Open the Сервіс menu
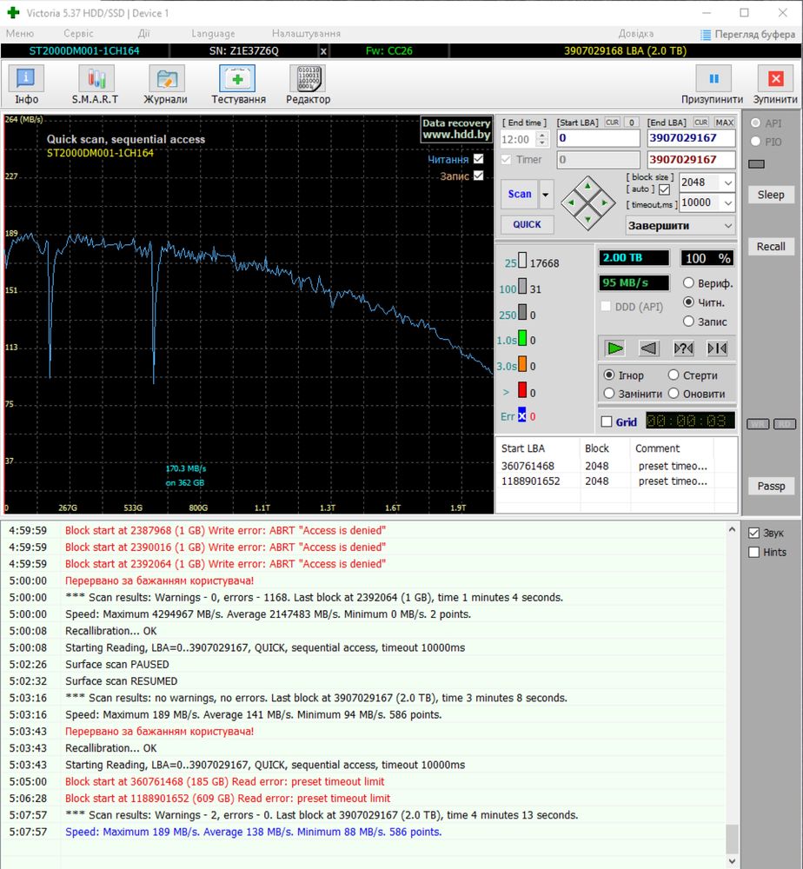The width and height of the screenshot is (803, 869). 79,34
